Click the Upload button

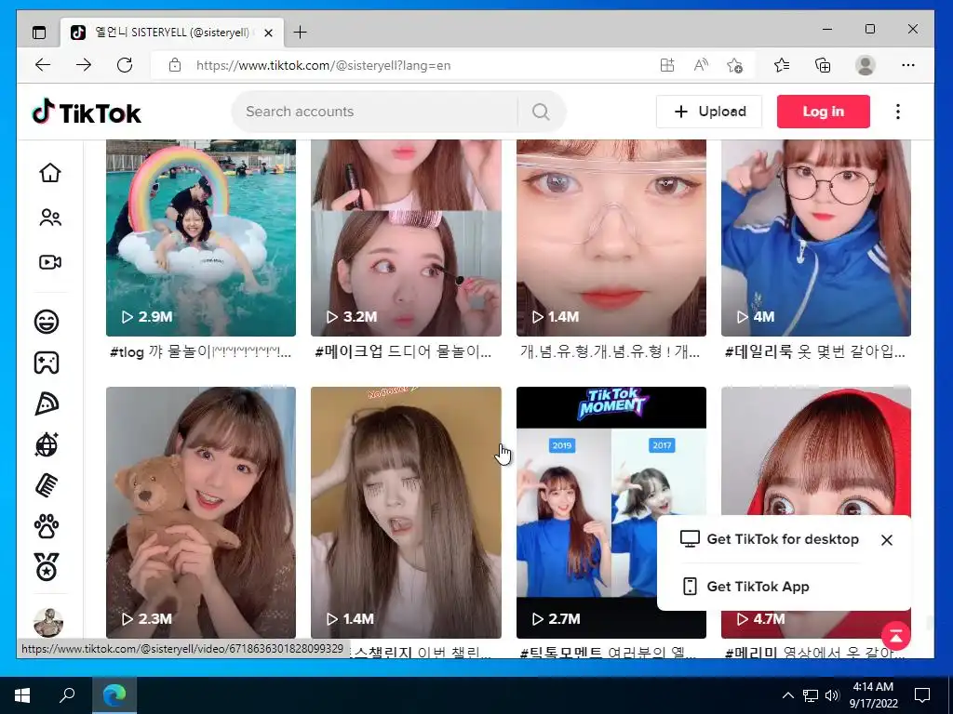[708, 112]
